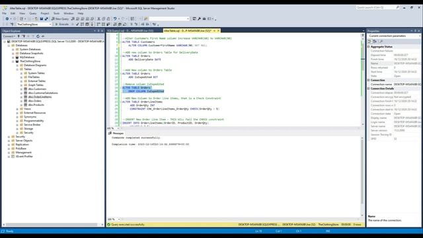Click the 'Server version' property row
The height and width of the screenshot is (238, 423).
[x=394, y=130]
